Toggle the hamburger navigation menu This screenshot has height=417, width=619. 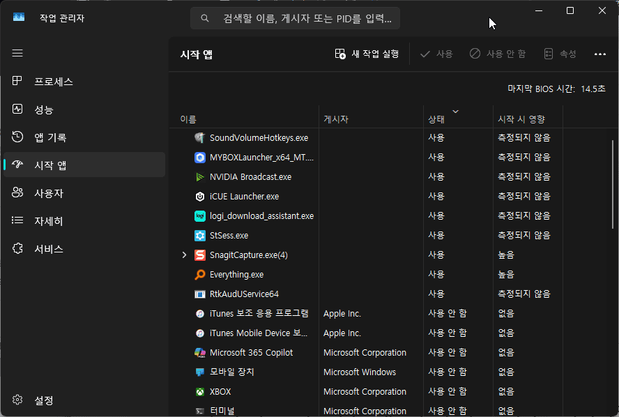tap(17, 53)
